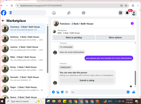Click the browser back button
The width and height of the screenshot is (141, 104).
(x=2, y=6)
